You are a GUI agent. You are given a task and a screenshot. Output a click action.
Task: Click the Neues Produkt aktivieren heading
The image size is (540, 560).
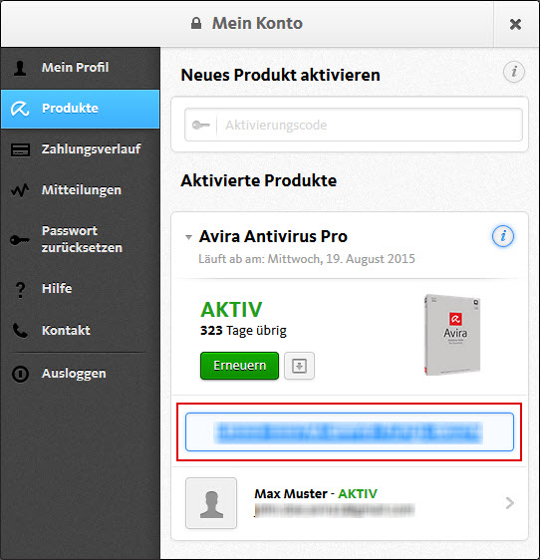[x=280, y=76]
